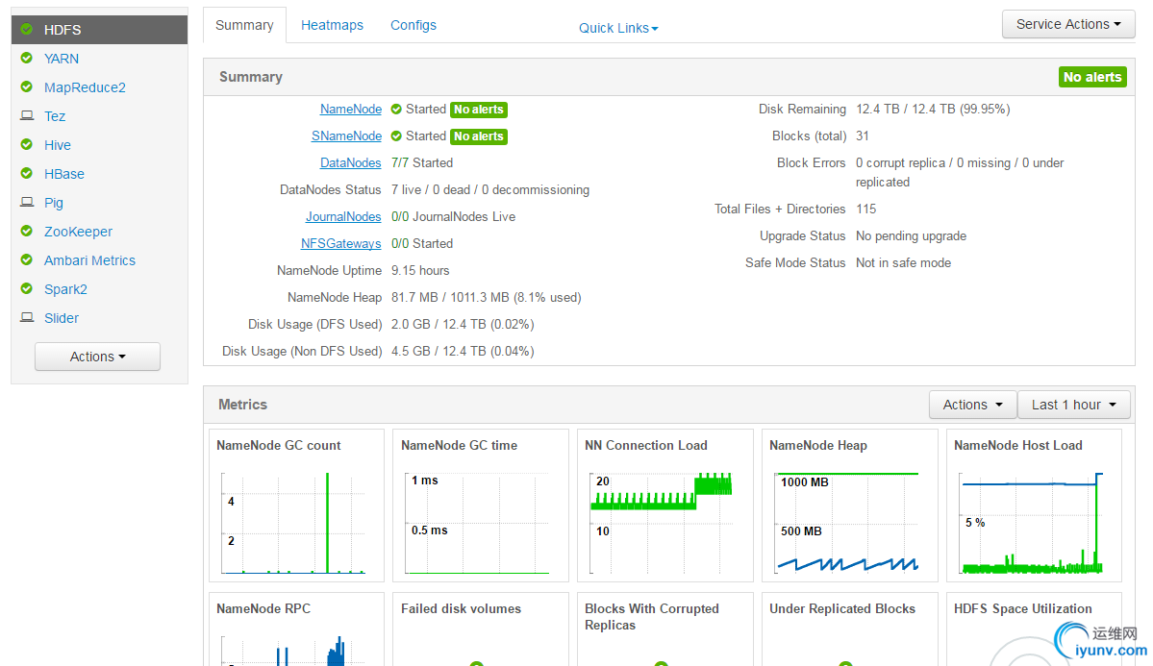1153x666 pixels.
Task: Click the green status icon beside ZooKeeper
Action: click(x=27, y=231)
